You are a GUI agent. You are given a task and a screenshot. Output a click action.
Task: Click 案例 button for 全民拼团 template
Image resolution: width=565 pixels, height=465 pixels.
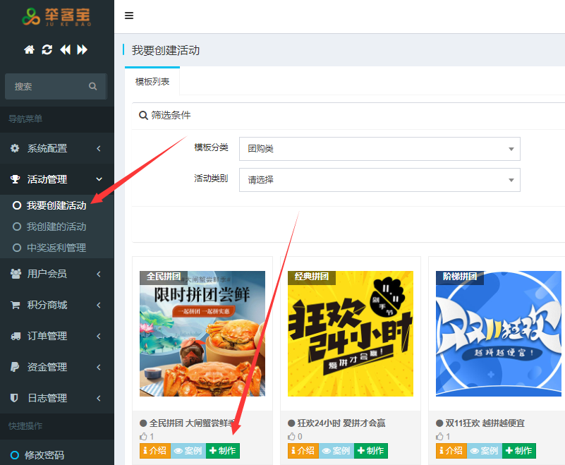click(188, 451)
